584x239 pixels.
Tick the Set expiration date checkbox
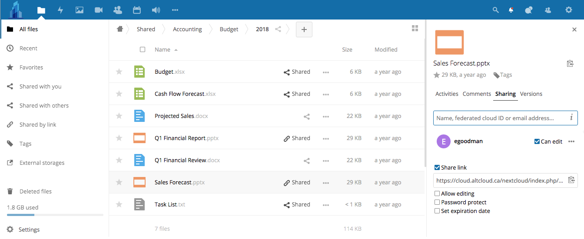[x=437, y=211]
